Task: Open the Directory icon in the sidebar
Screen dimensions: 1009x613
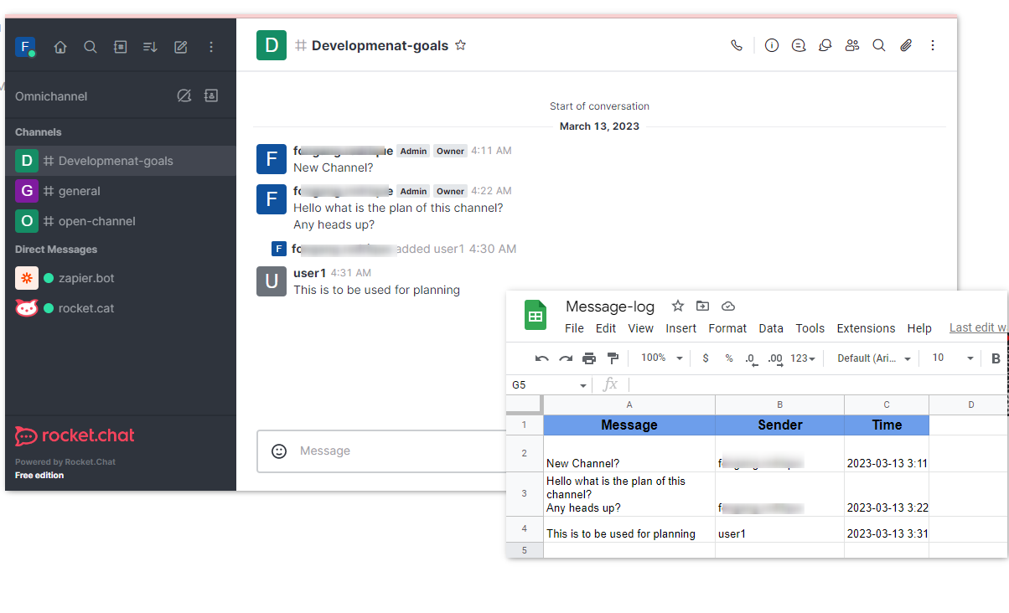Action: [121, 47]
